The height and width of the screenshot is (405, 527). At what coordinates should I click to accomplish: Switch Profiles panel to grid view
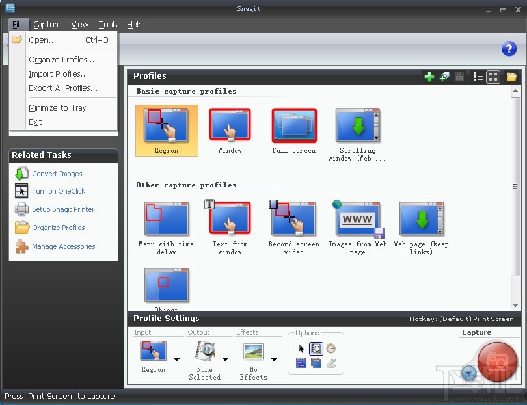(x=493, y=76)
